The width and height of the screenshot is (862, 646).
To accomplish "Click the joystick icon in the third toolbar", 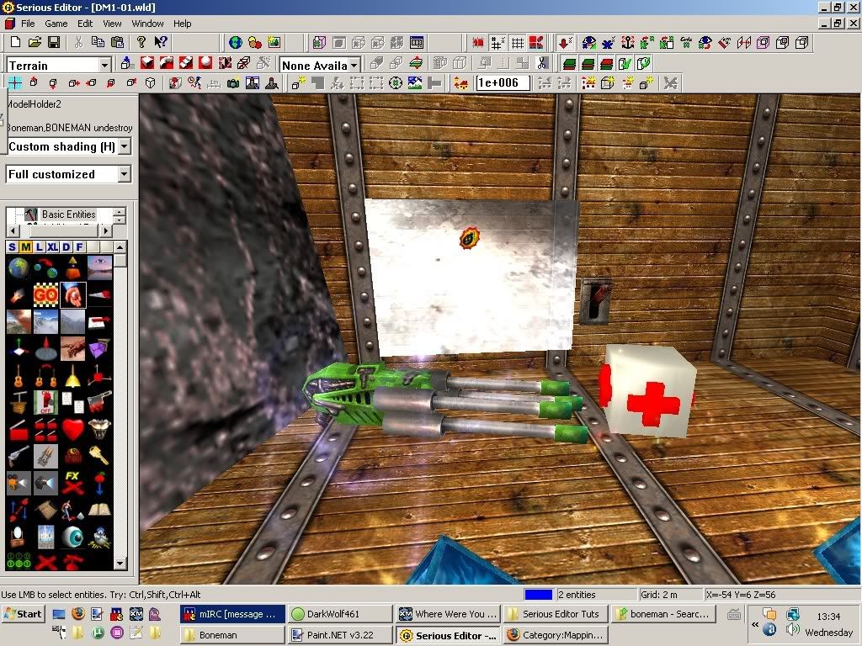I will tap(272, 83).
